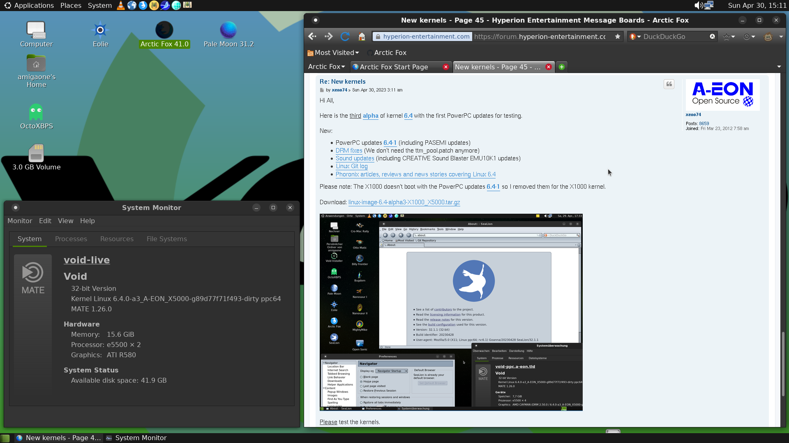Click the network connection tray icon
Screen dimensions: 789x443
(x=709, y=5)
